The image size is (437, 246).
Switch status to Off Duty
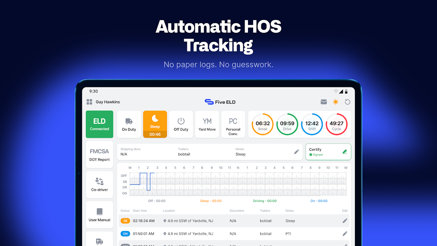(181, 124)
